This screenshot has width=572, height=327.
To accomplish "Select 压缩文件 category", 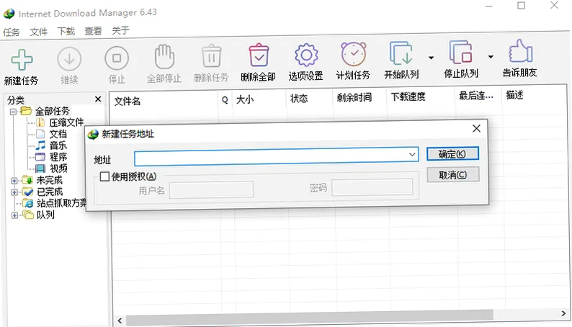I will [x=66, y=122].
